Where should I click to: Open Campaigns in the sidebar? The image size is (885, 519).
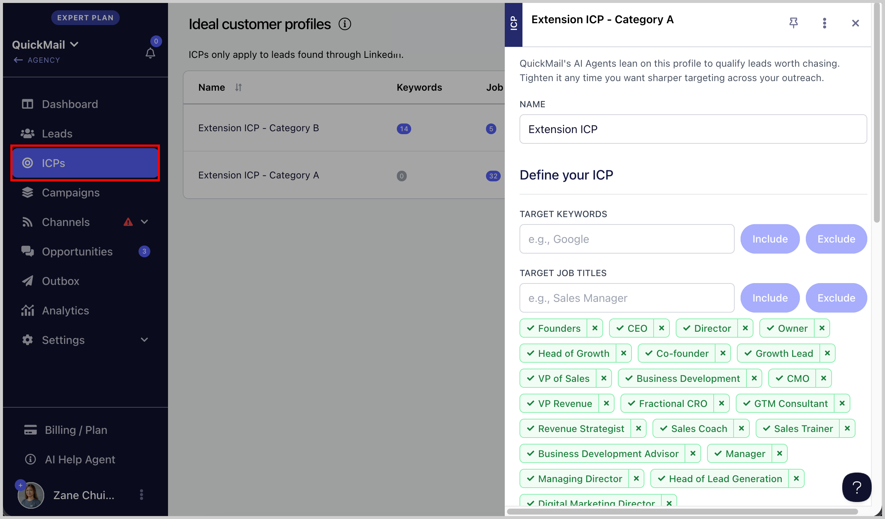click(85, 192)
